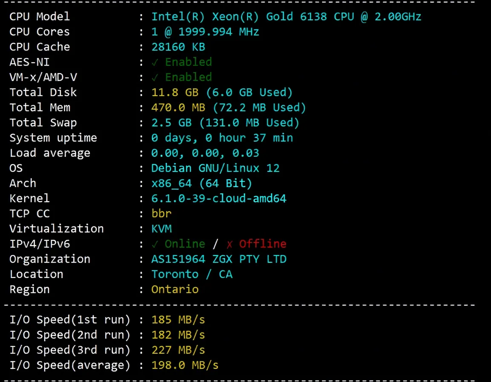Image resolution: width=491 pixels, height=382 pixels.
Task: Click the Kernel version 6.1.0-39-cloud-amd64
Action: pos(219,198)
